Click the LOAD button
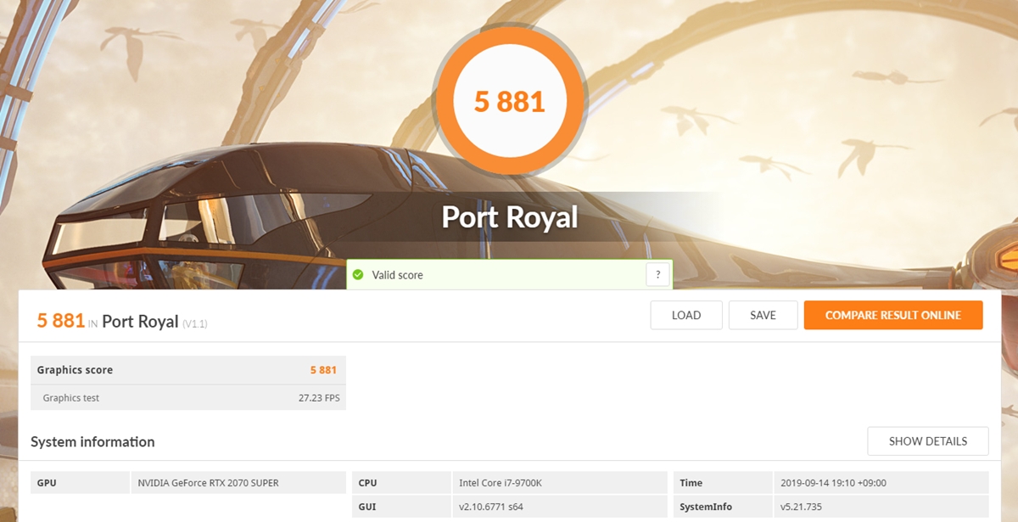1018x522 pixels. tap(686, 315)
